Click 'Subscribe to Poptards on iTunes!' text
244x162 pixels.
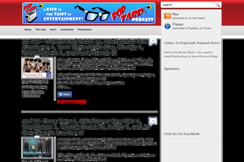pyautogui.click(x=192, y=28)
